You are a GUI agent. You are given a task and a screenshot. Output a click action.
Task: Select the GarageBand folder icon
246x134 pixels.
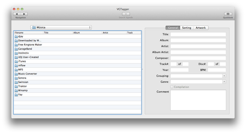tap(16, 49)
